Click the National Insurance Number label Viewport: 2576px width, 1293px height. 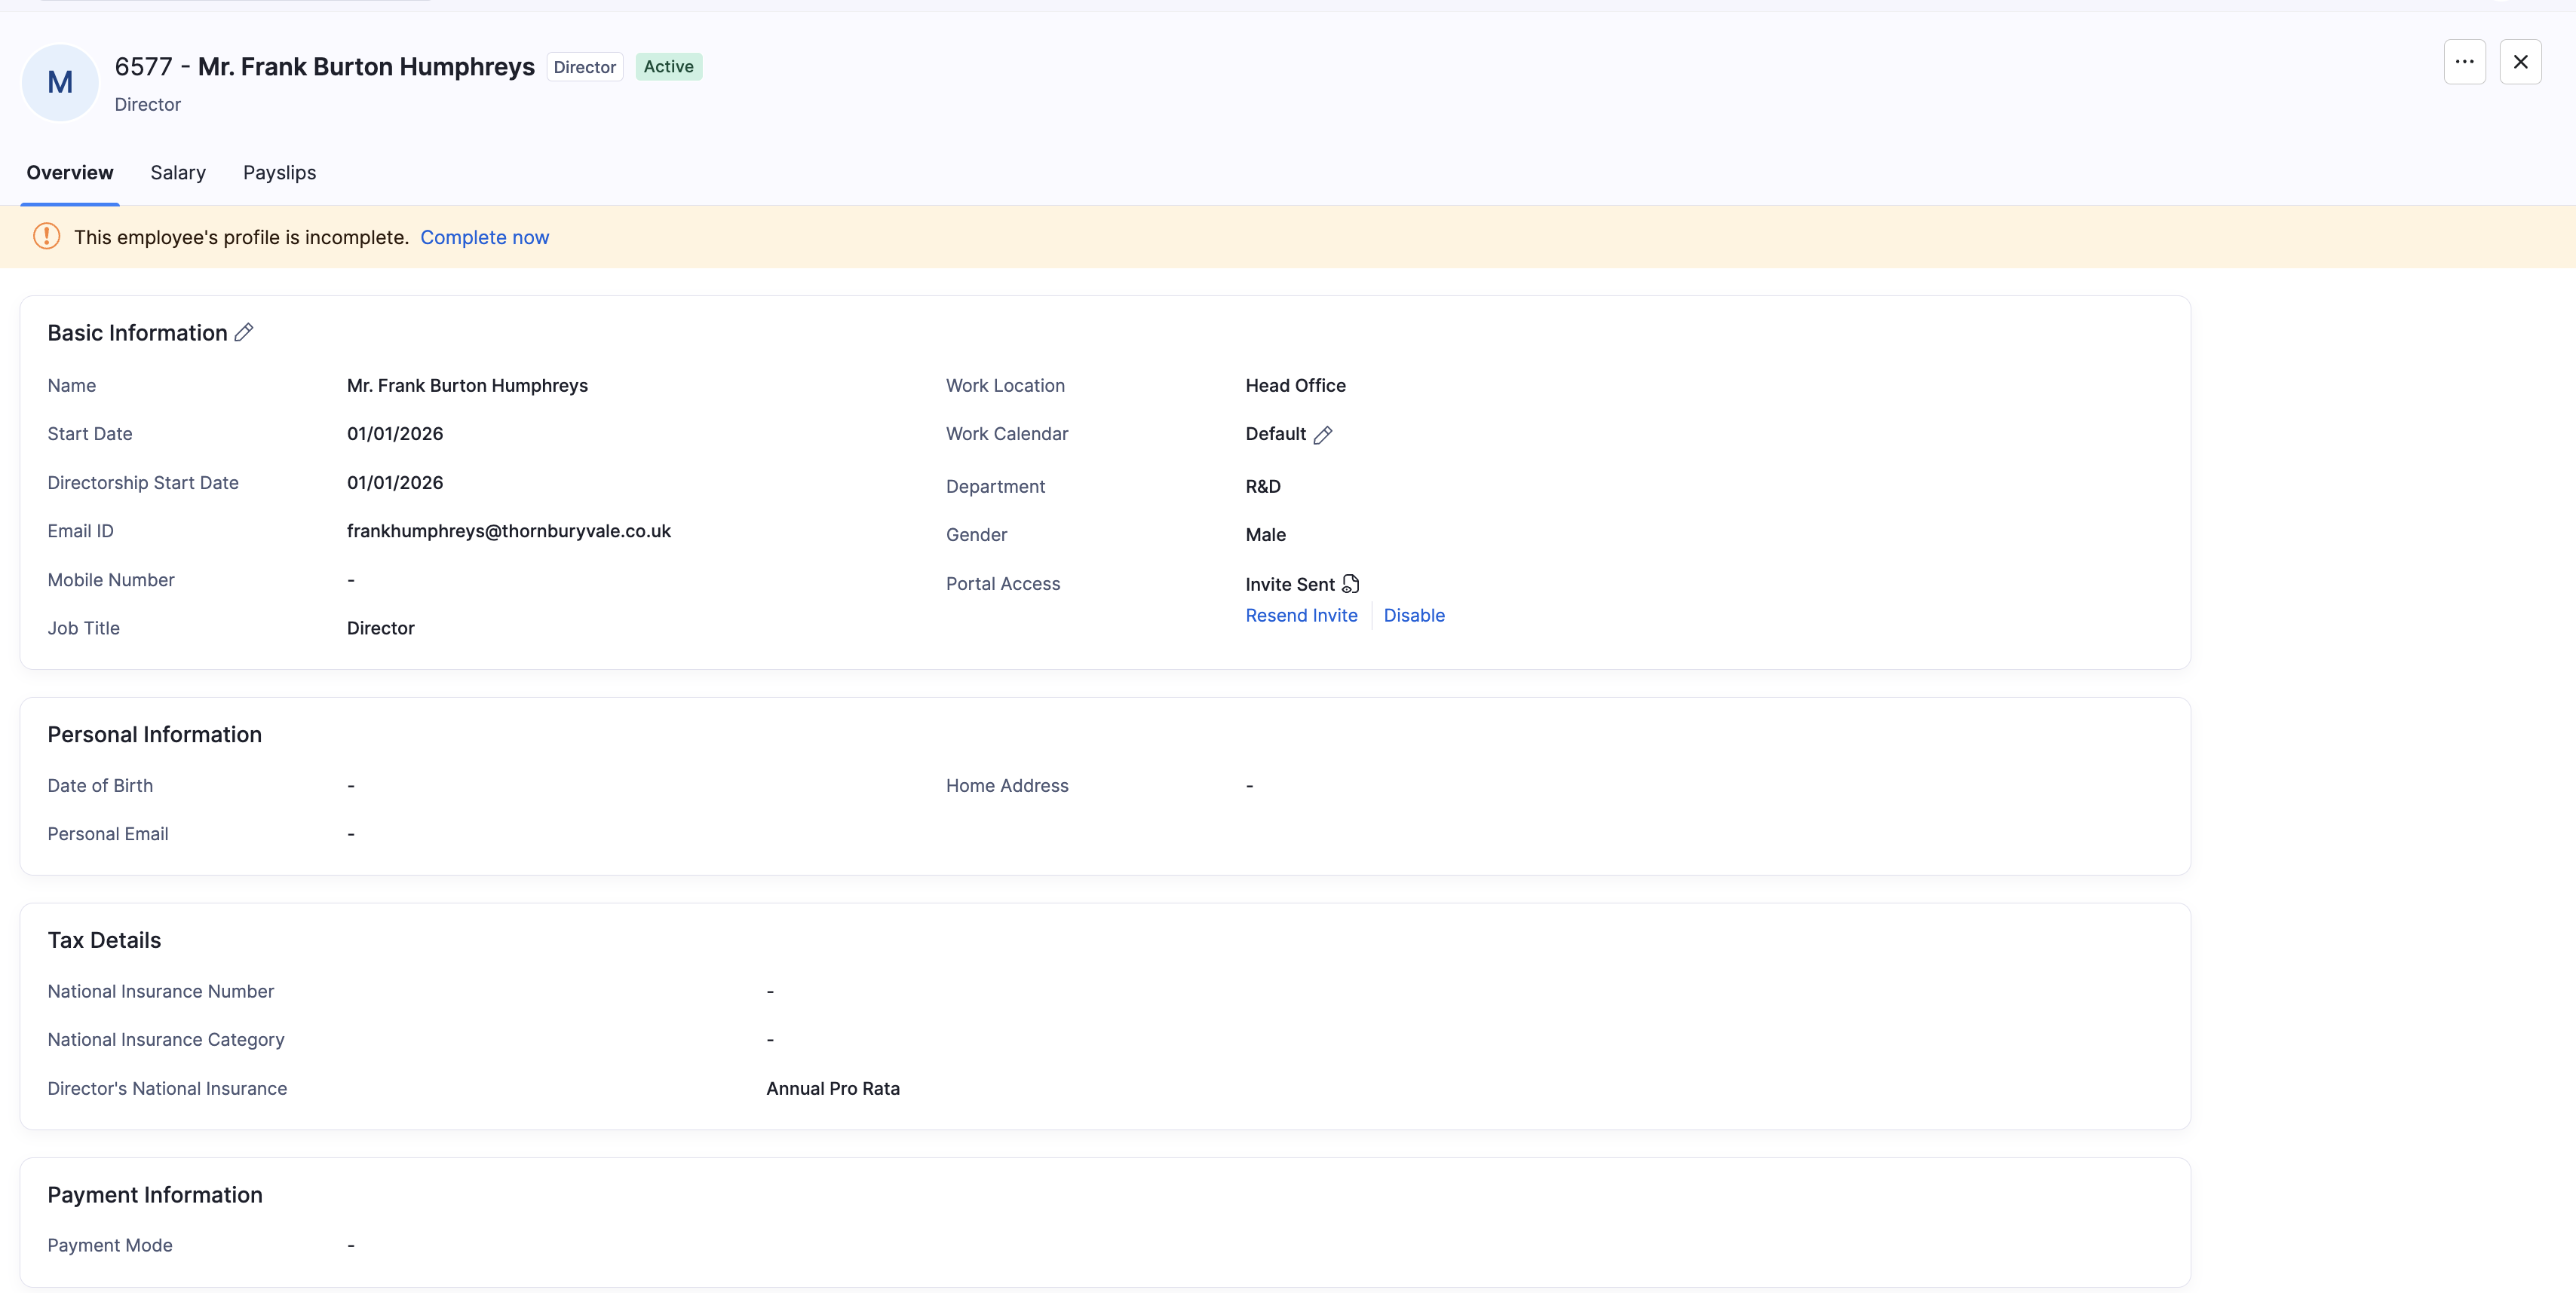tap(161, 992)
